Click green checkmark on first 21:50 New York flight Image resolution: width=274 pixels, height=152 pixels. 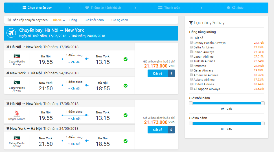(x=126, y=86)
